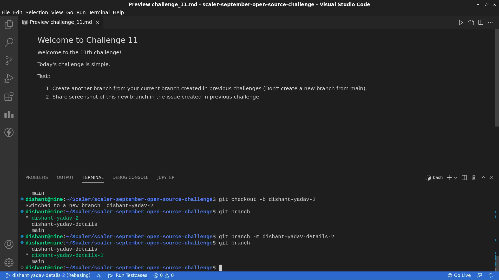Open the Search view in activity bar
This screenshot has height=280, width=499.
[x=9, y=42]
